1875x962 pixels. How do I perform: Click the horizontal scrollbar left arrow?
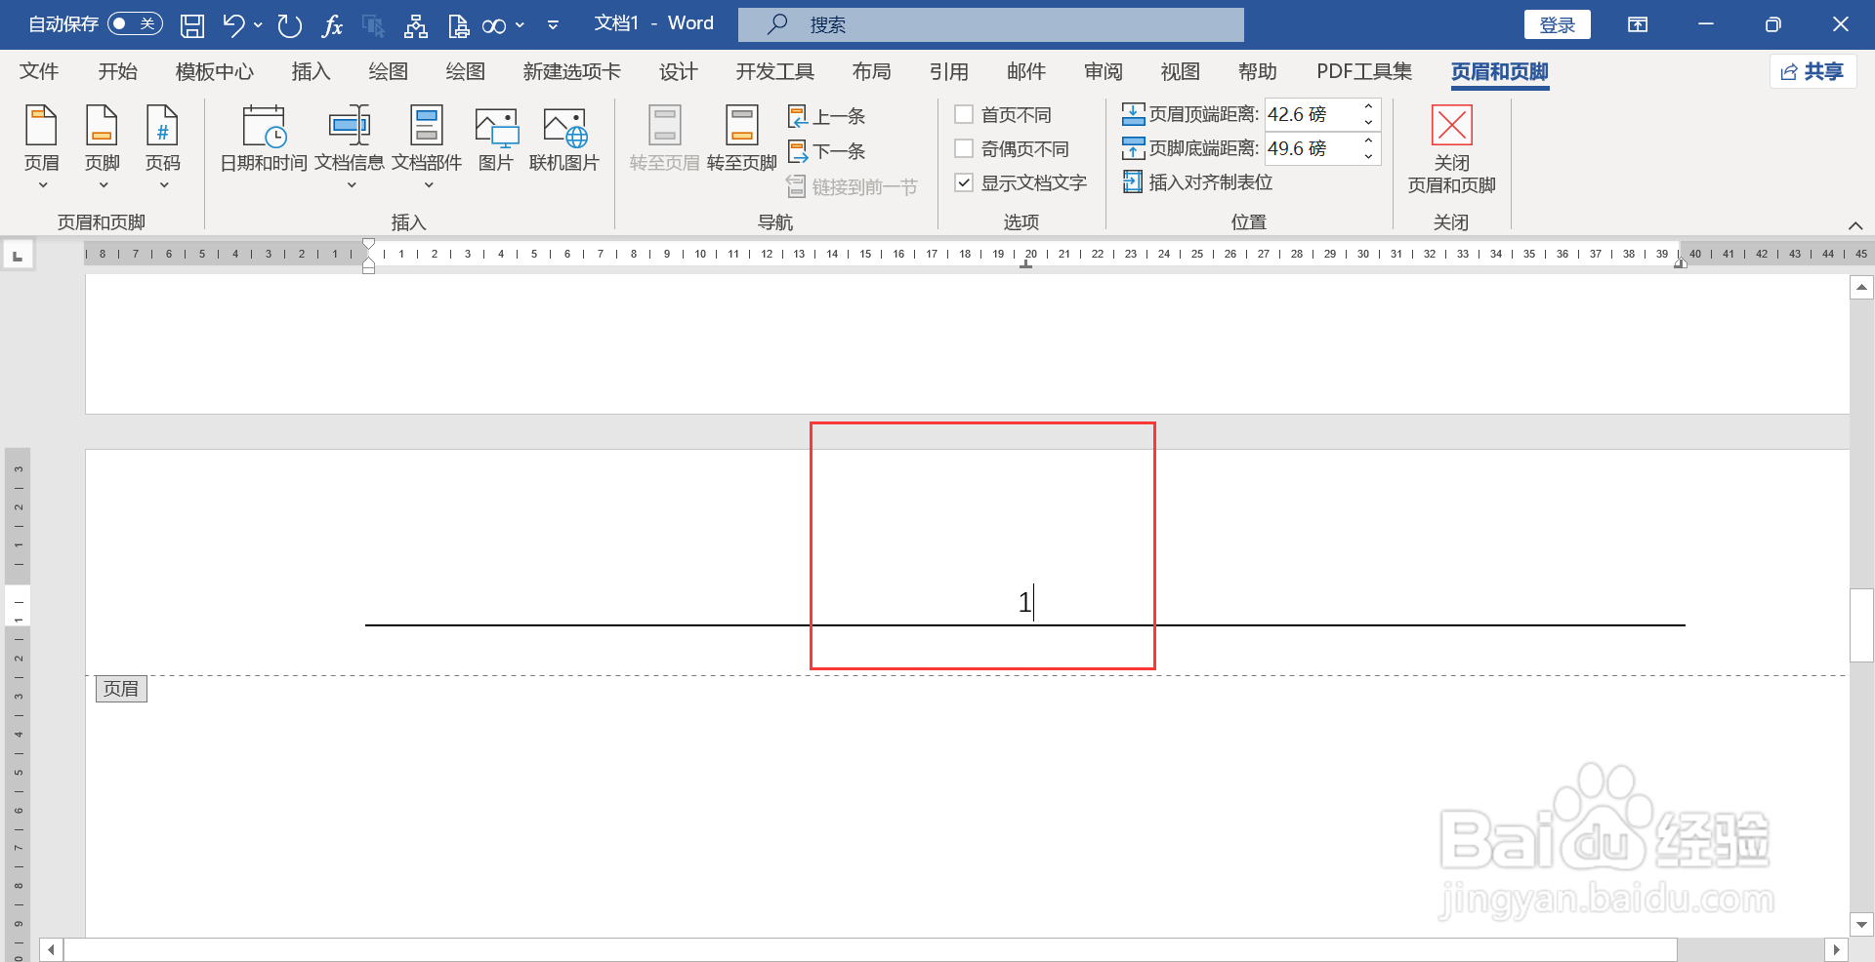tap(52, 950)
